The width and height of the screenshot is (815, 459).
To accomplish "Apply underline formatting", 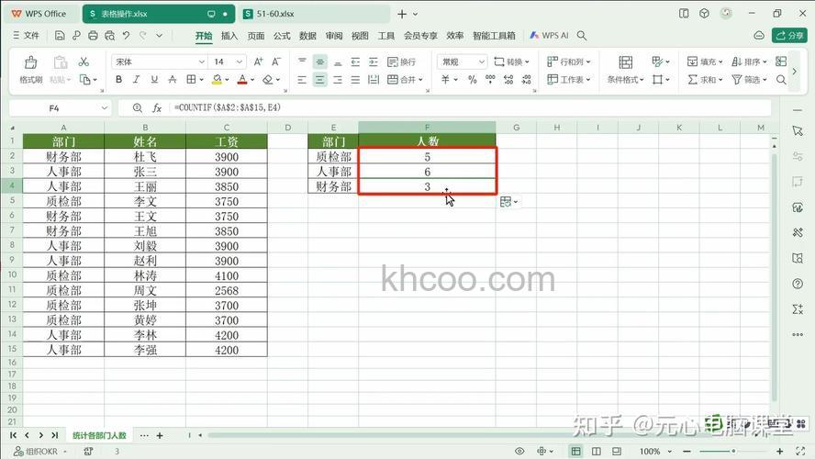I will coord(154,80).
